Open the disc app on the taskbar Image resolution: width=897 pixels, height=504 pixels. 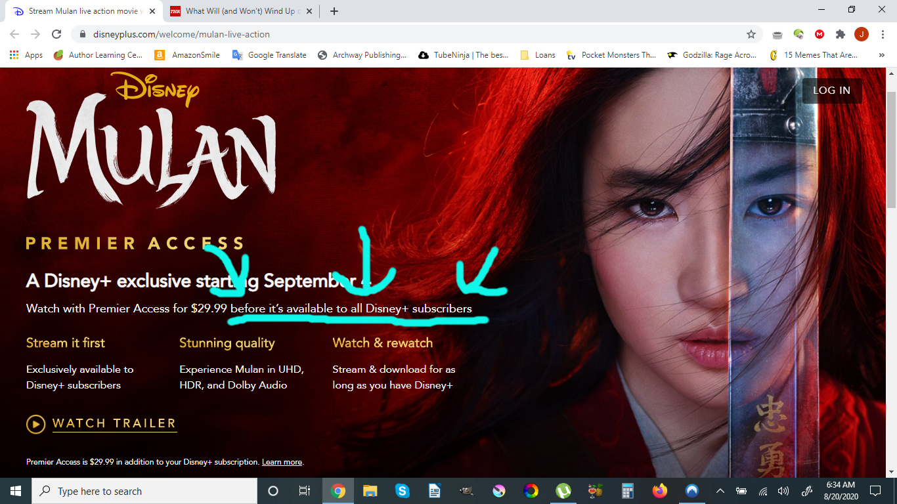coord(499,491)
